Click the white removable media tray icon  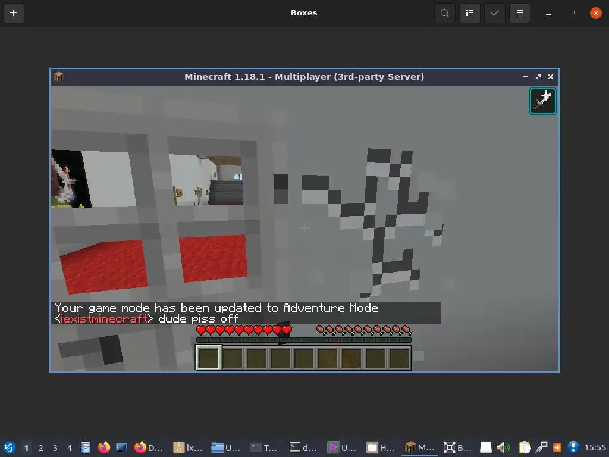click(485, 447)
